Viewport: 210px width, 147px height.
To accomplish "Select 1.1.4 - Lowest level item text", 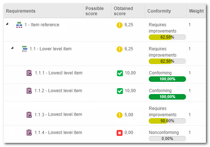I will [58, 133].
